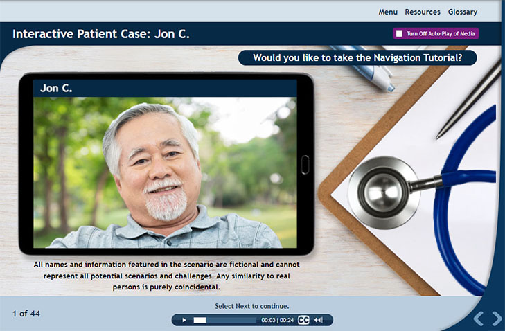Screen dimensions: 505x331
Task: Click the Jon C. tablet header bar
Action: pyautogui.click(x=165, y=88)
